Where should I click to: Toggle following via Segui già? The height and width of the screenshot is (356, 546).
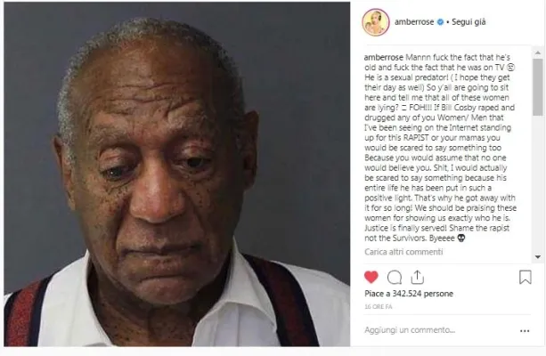tap(469, 22)
